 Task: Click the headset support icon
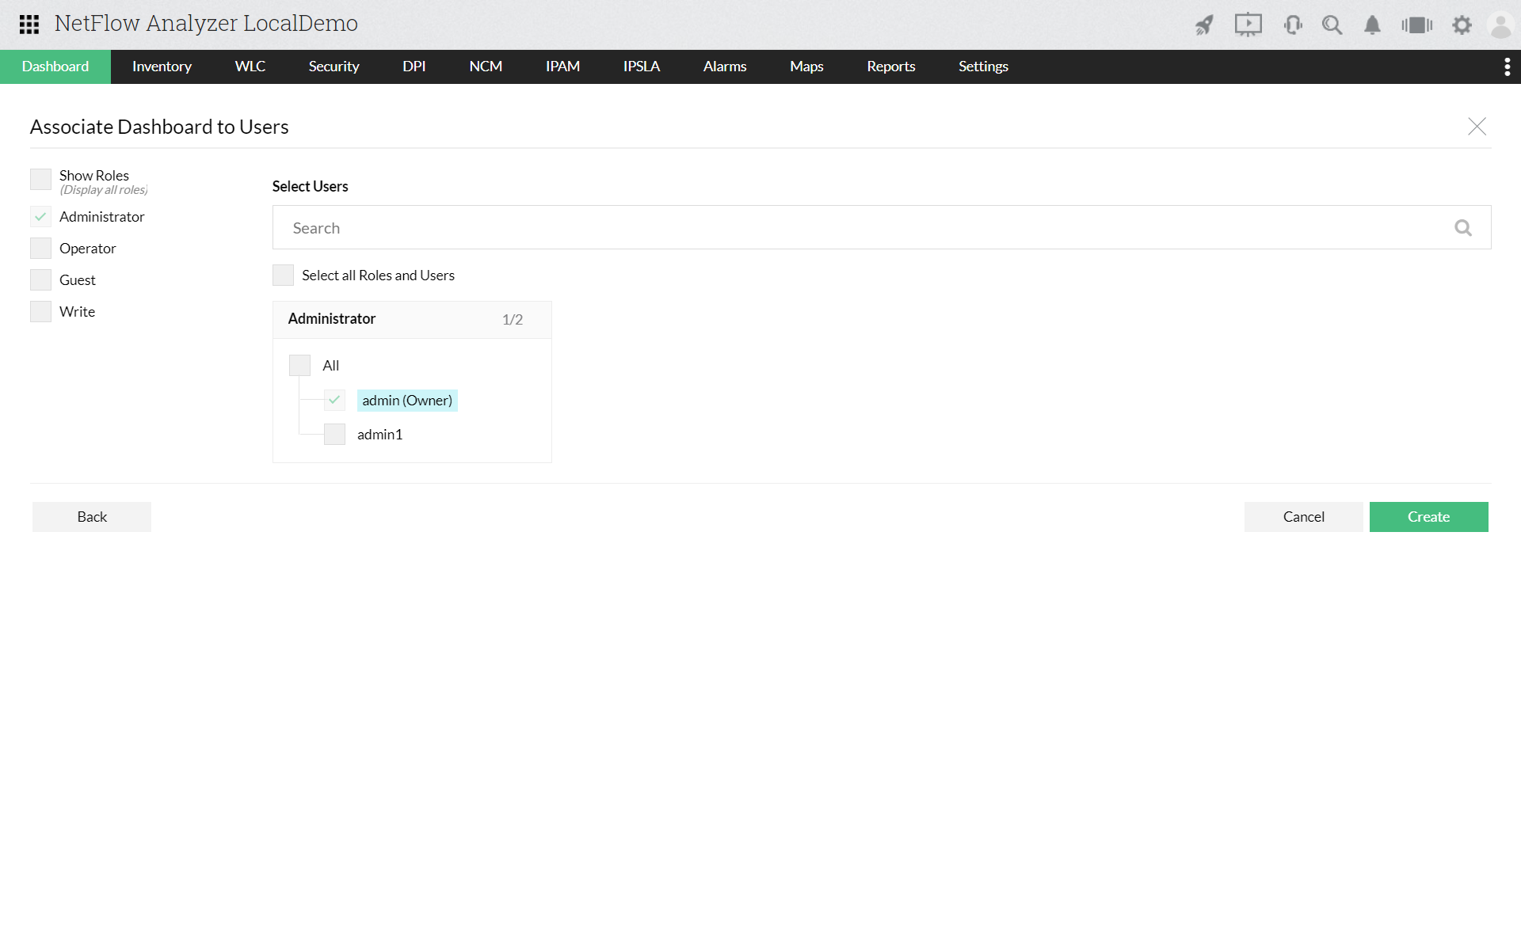click(x=1293, y=25)
